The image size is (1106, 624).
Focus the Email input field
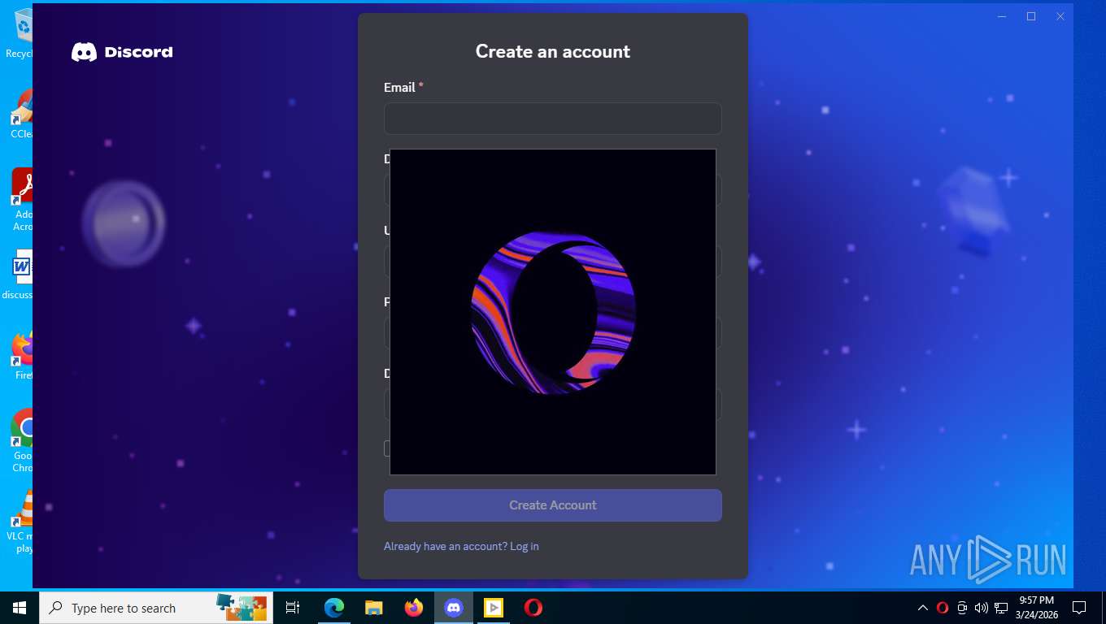coord(552,119)
